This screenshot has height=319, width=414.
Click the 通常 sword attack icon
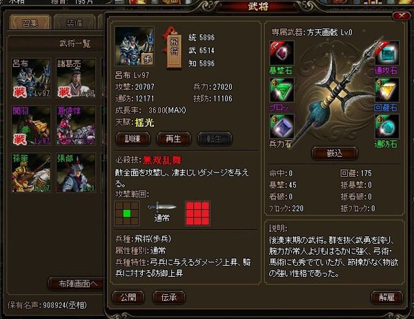[x=161, y=207]
